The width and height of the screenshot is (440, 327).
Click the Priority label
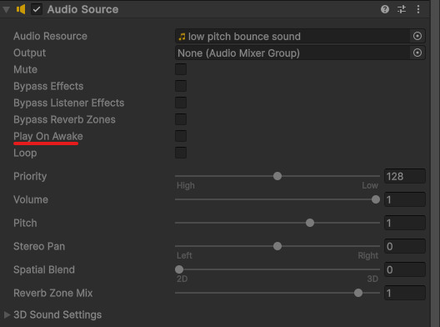(30, 176)
